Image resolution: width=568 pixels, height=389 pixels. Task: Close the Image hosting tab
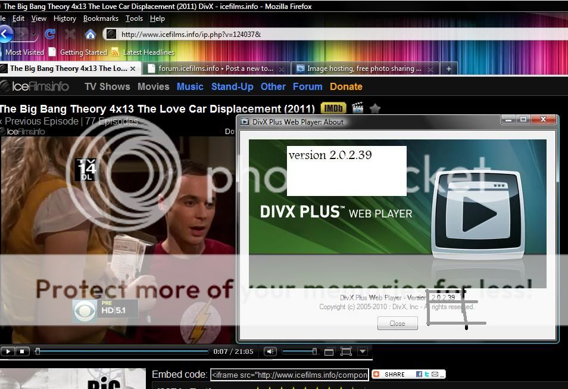pyautogui.click(x=430, y=69)
